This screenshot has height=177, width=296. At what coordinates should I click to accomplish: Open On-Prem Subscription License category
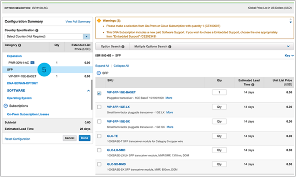coord(28,114)
